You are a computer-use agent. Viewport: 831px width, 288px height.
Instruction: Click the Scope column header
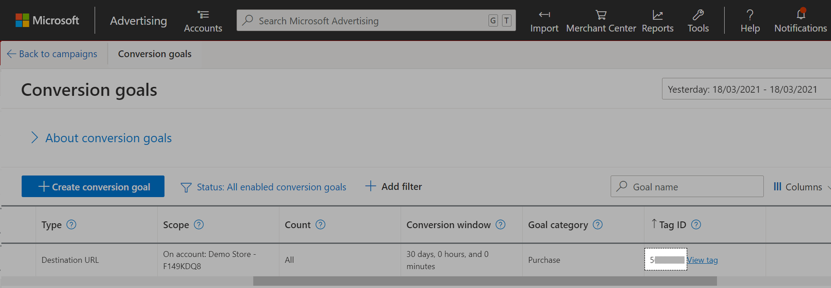click(x=176, y=225)
